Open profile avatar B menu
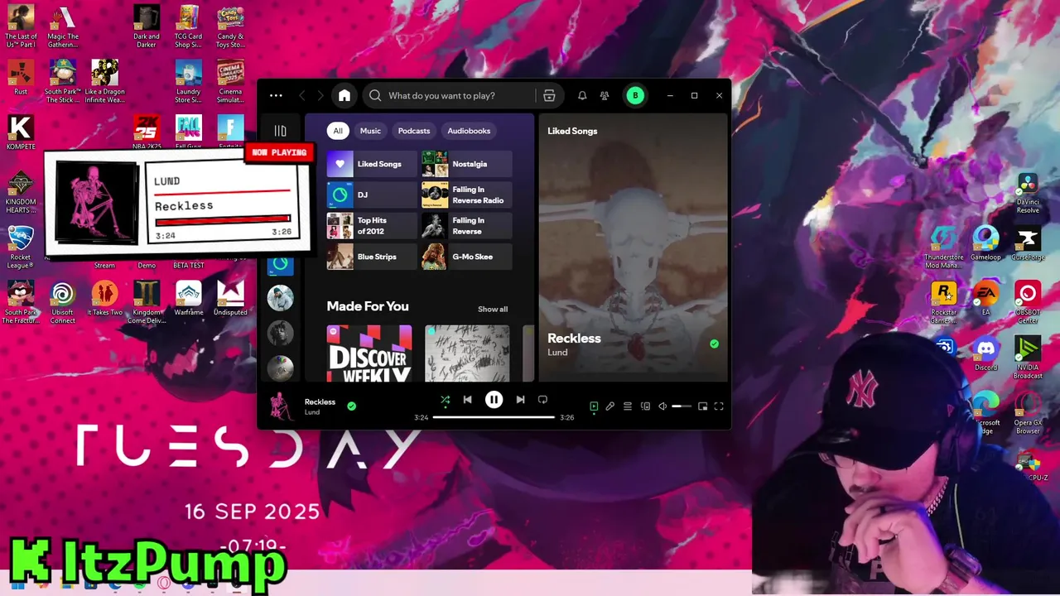Screen dimensions: 1060x596 click(635, 95)
